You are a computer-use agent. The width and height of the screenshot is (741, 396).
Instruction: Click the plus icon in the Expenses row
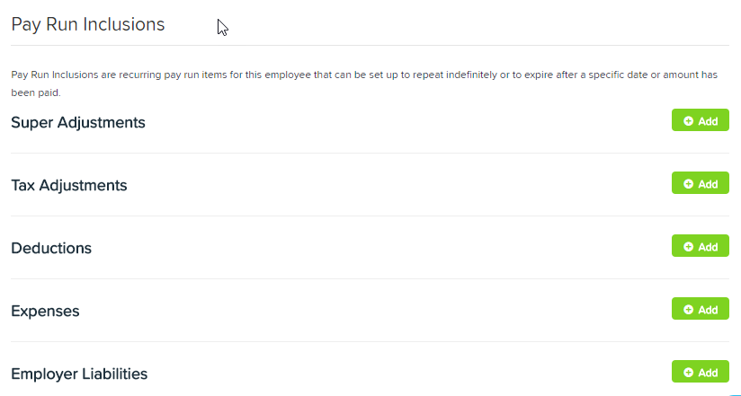tap(688, 310)
